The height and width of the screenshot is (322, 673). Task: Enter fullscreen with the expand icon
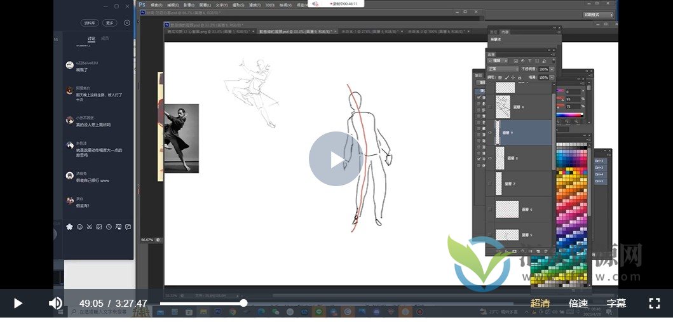pos(654,303)
